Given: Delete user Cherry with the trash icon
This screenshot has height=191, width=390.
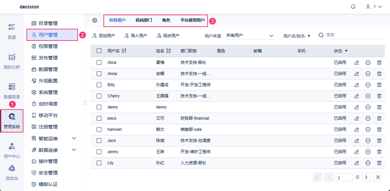Looking at the screenshot, I should pos(379,96).
